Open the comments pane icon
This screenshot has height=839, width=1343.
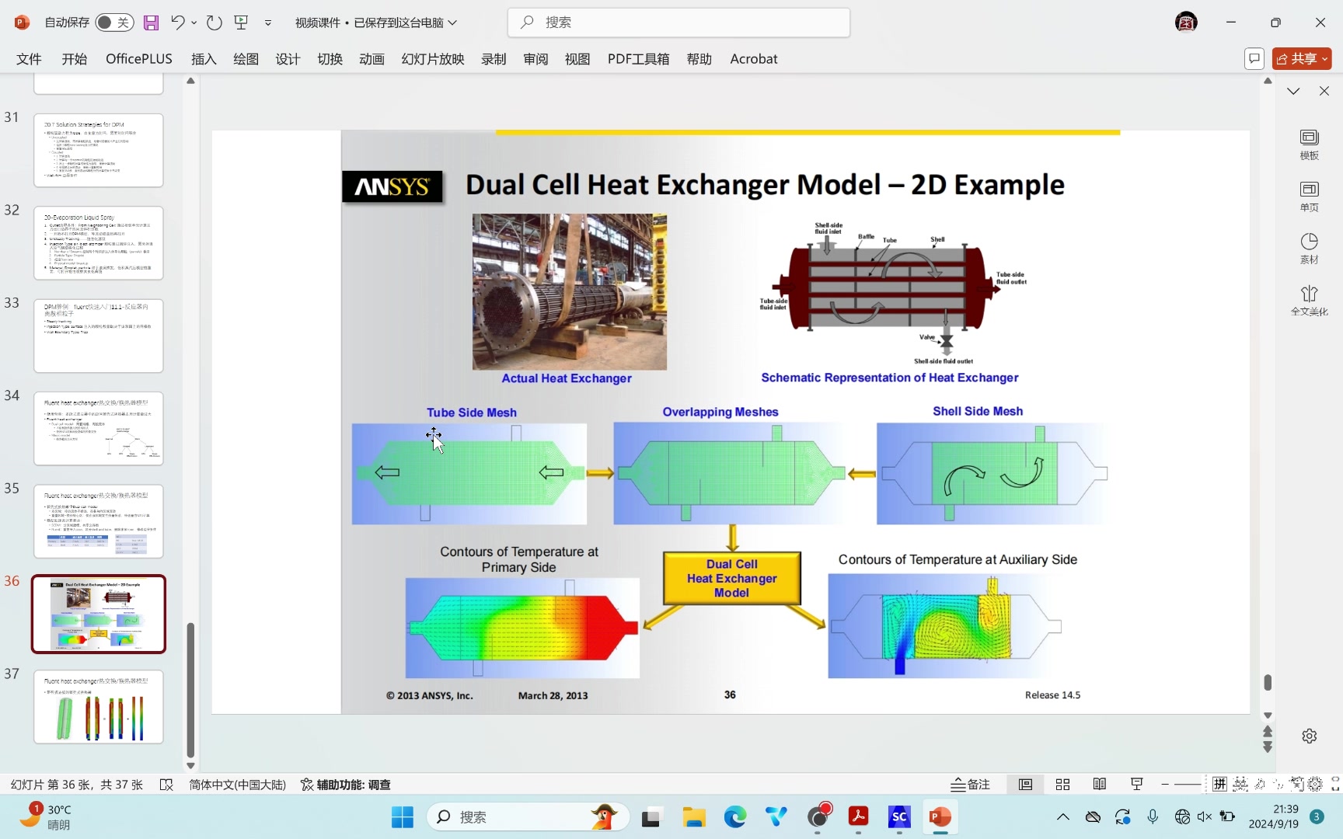click(1254, 59)
